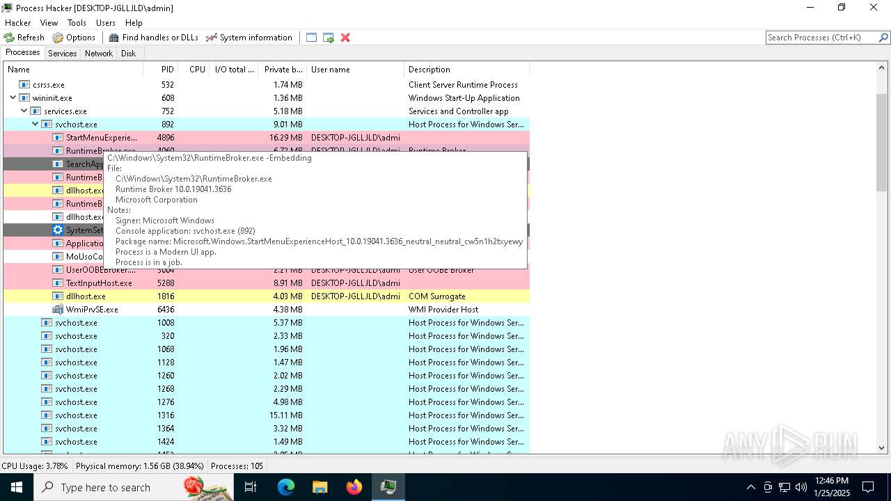
Task: Select StartMenuExperience process row
Action: tap(267, 138)
